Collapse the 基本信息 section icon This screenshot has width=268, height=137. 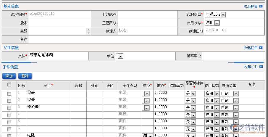click(261, 6)
